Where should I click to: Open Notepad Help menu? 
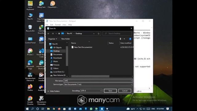(x=70, y=25)
